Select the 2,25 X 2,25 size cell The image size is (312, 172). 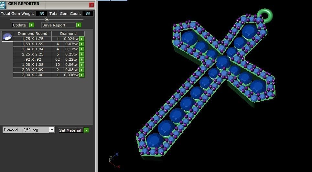pyautogui.click(x=32, y=54)
